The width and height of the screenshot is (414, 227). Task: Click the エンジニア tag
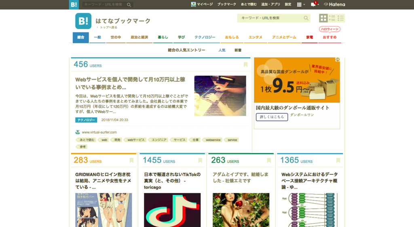coord(158,140)
